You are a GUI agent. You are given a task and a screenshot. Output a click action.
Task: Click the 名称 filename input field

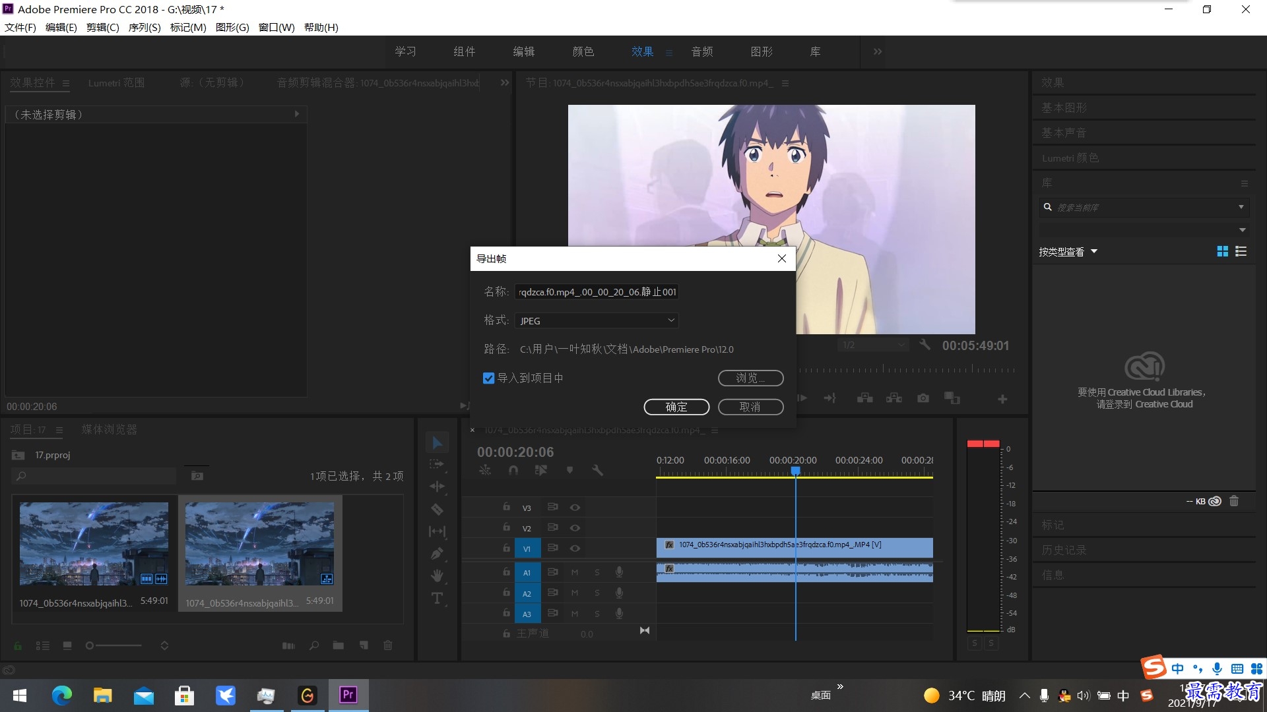click(597, 292)
